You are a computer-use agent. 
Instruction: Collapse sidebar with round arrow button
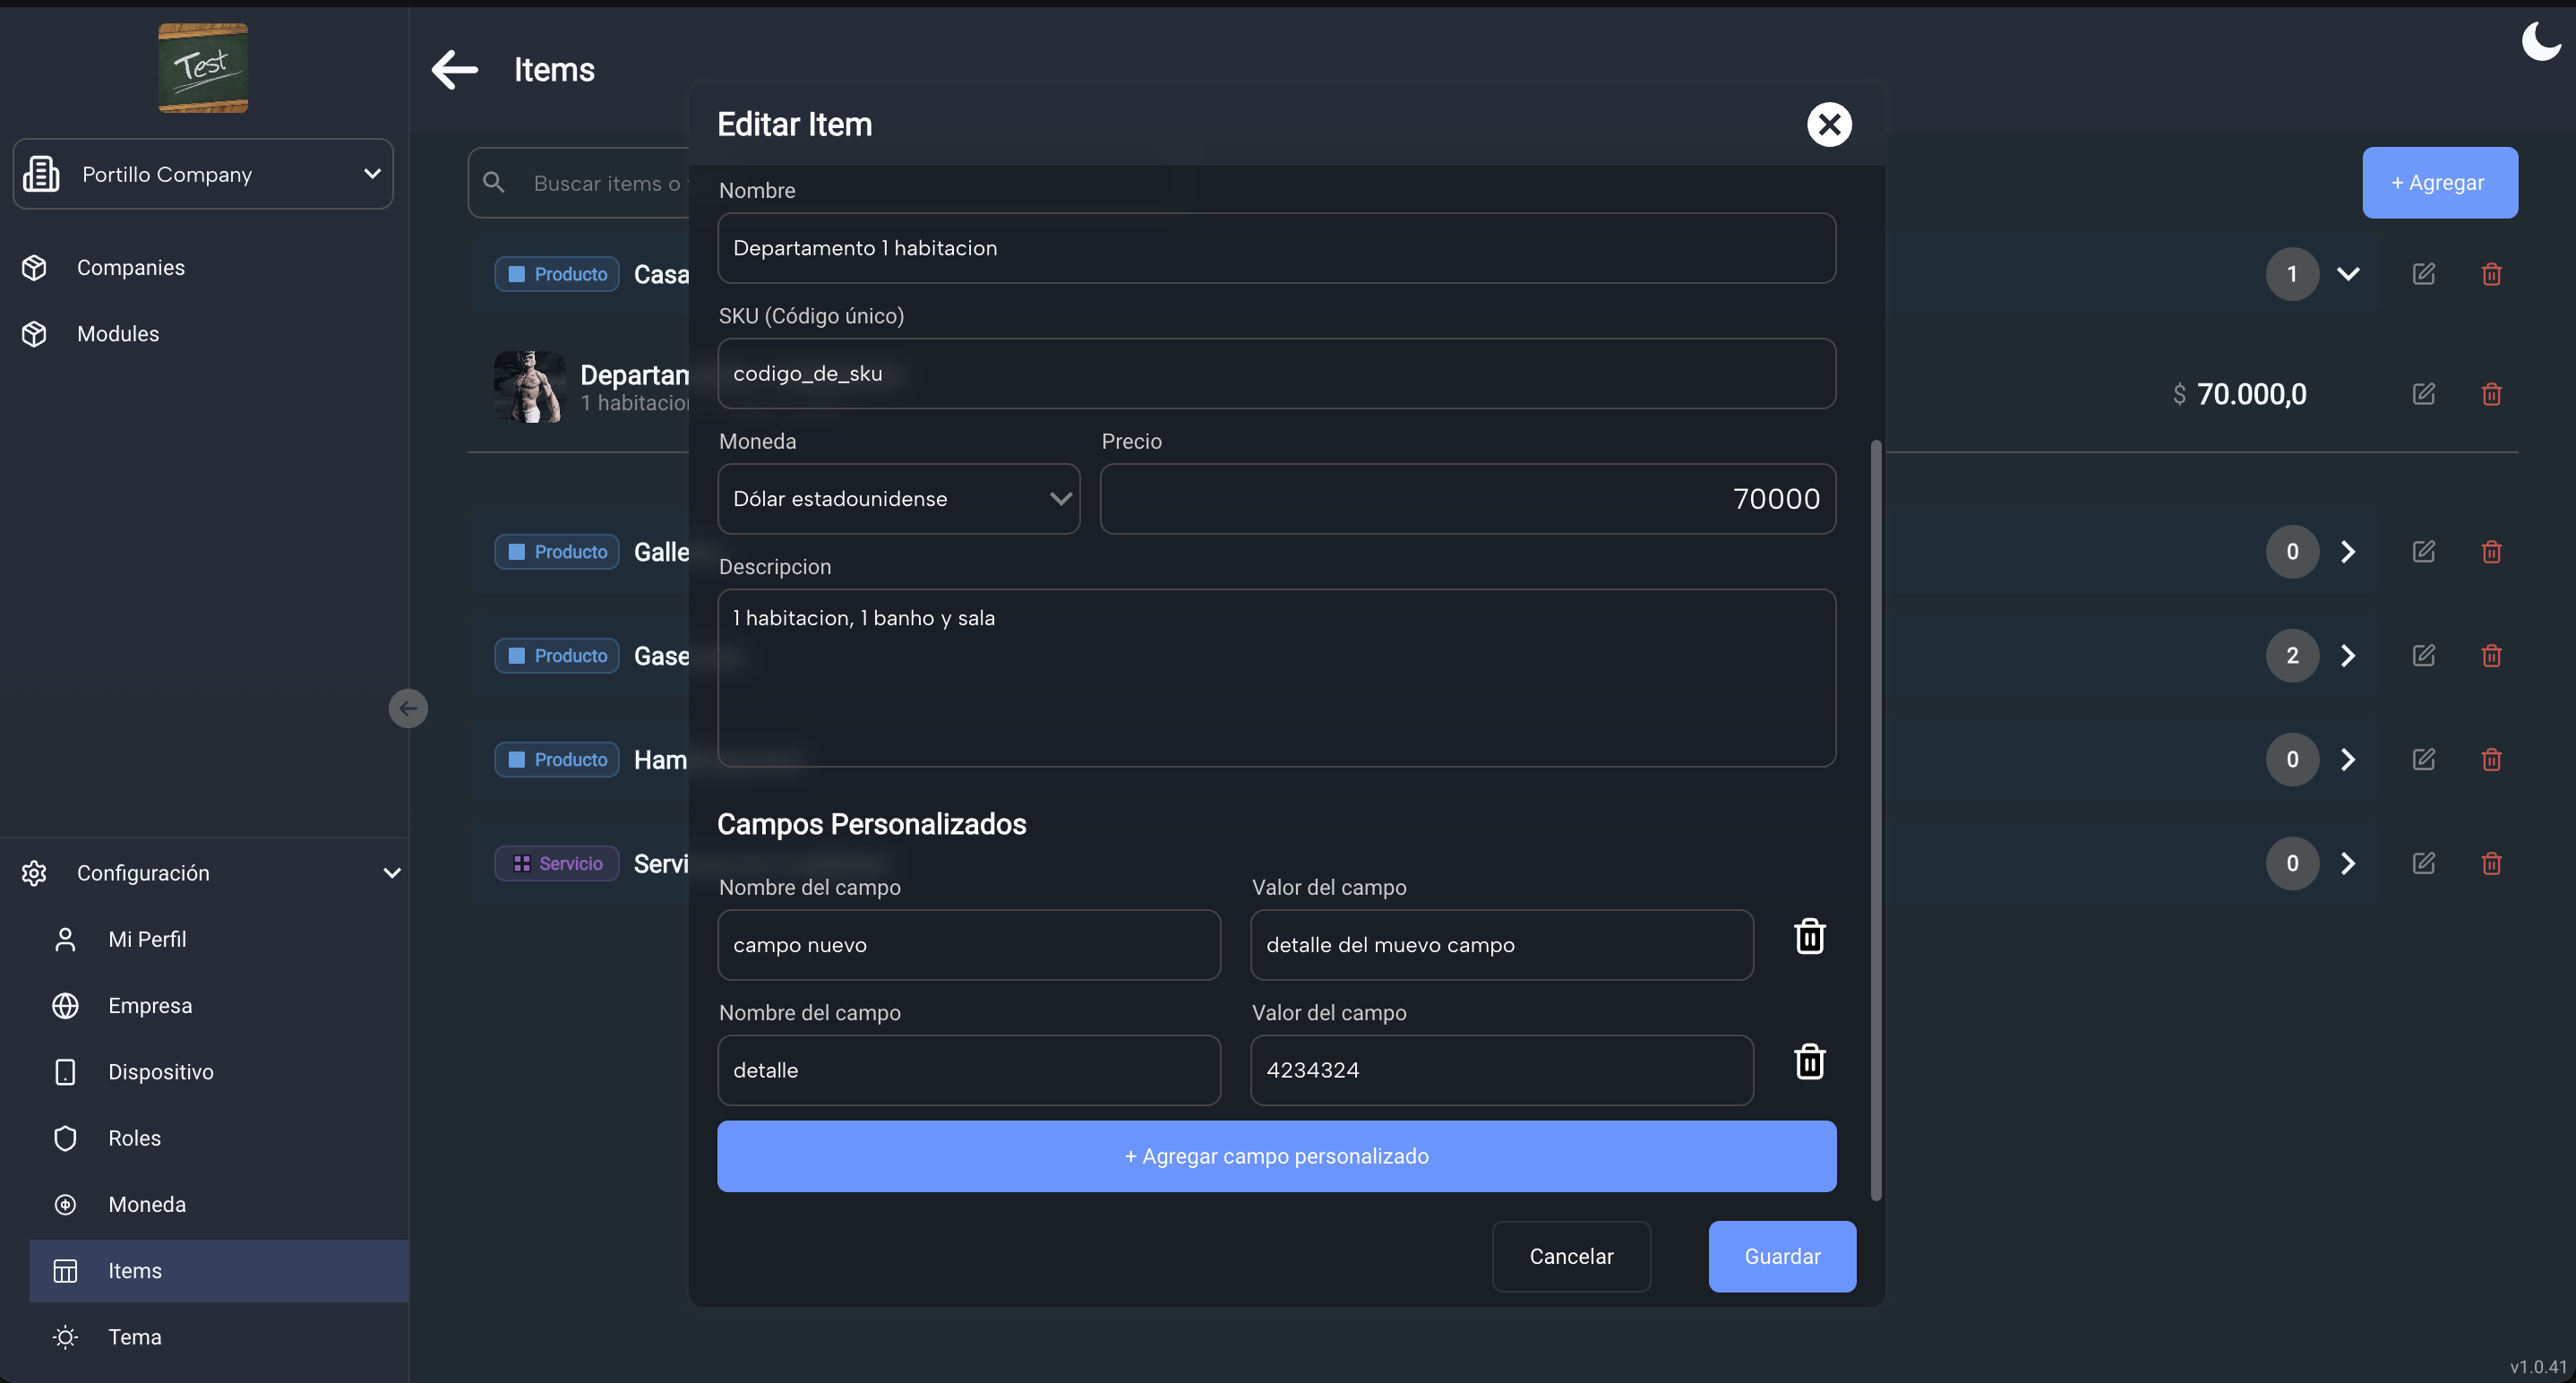tap(408, 709)
